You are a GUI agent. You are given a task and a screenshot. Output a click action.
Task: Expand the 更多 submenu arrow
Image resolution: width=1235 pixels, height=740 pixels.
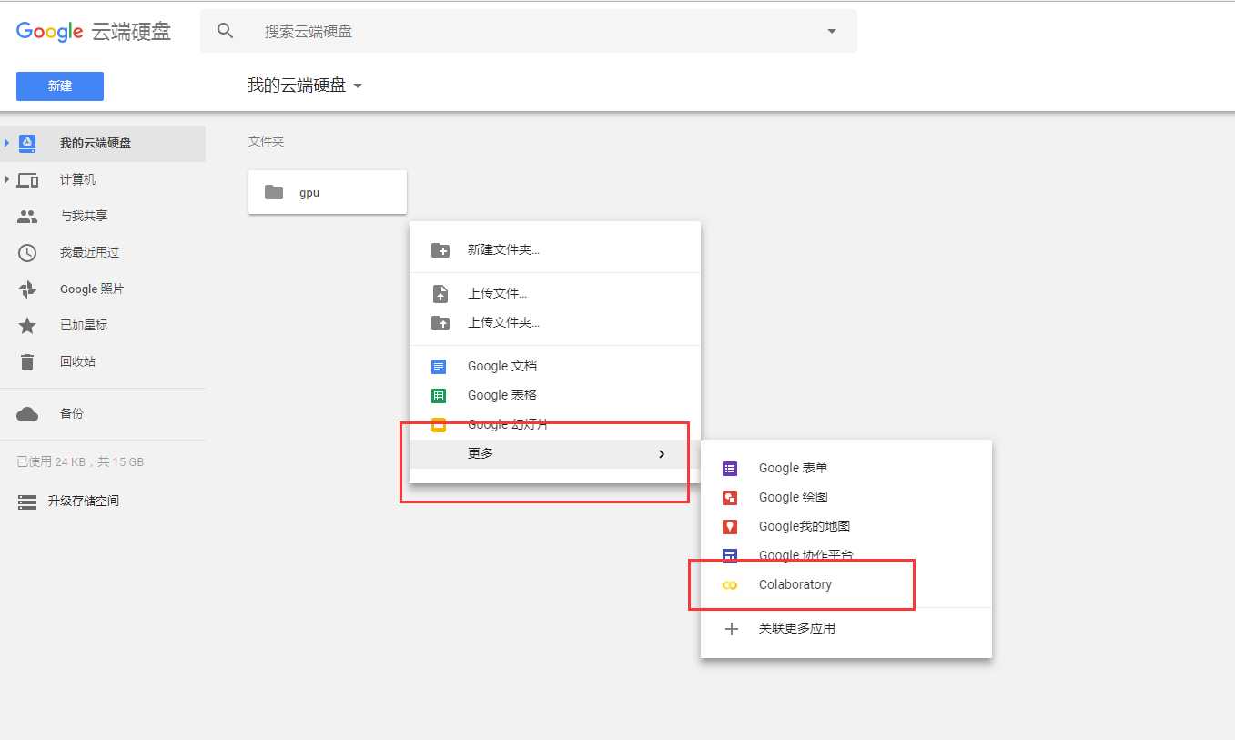(662, 454)
